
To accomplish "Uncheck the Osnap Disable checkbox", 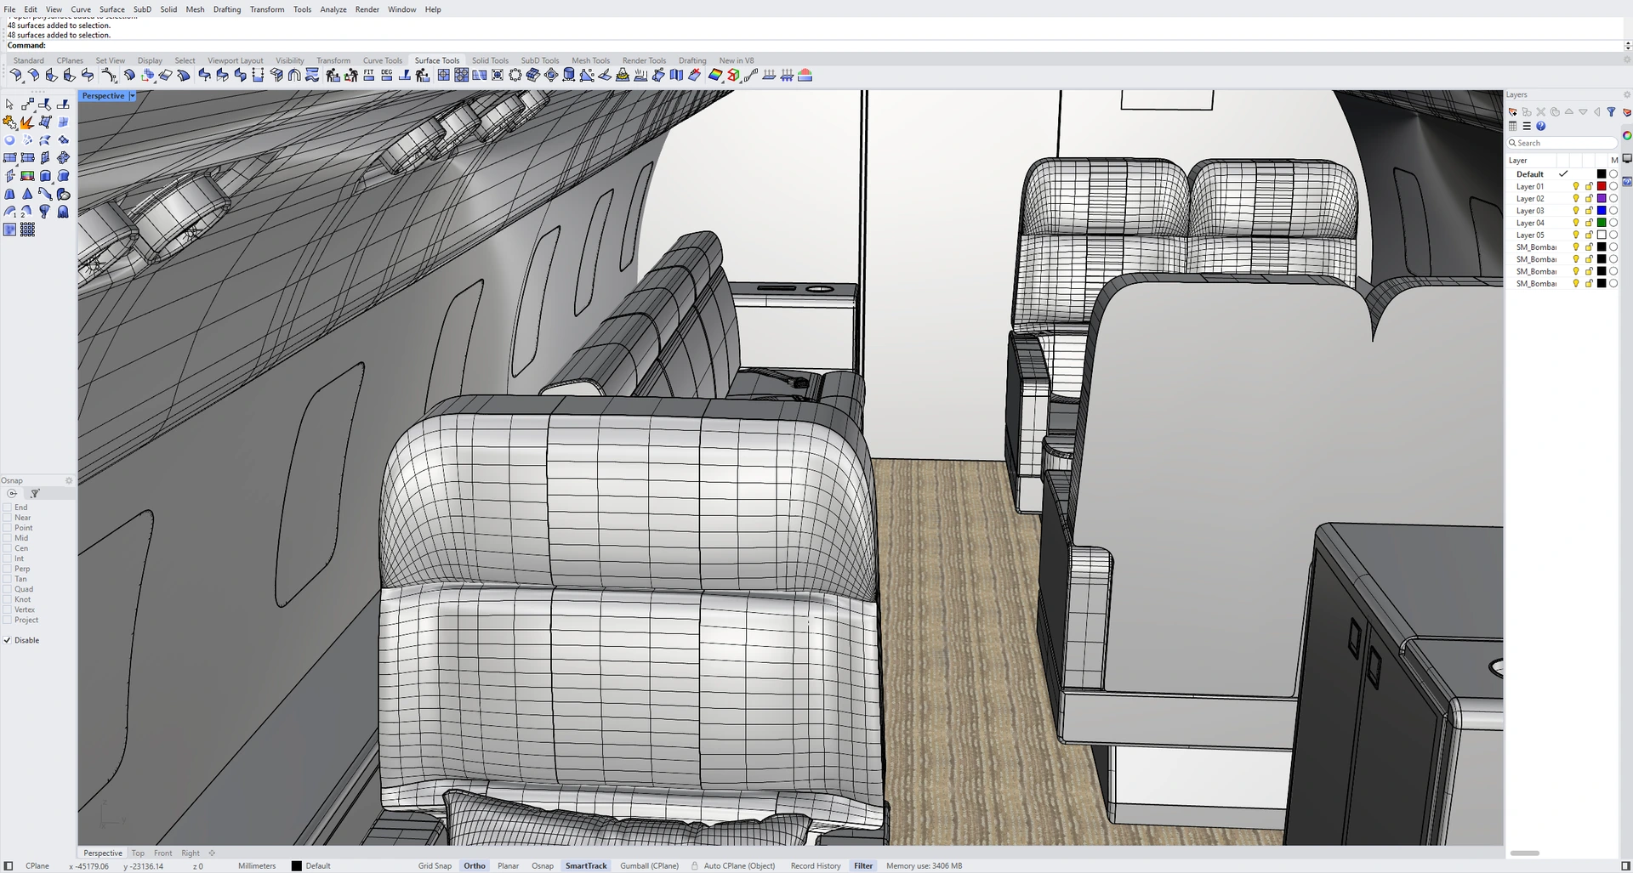I will point(8,640).
